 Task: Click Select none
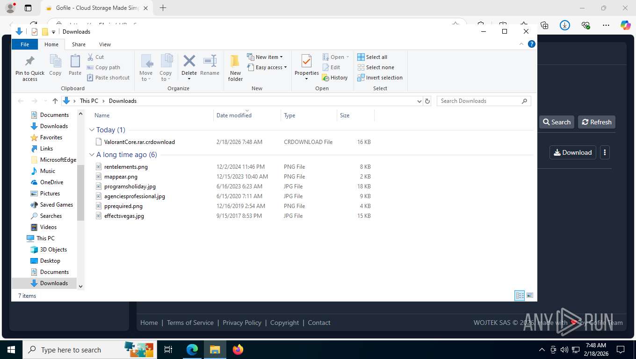click(x=376, y=67)
